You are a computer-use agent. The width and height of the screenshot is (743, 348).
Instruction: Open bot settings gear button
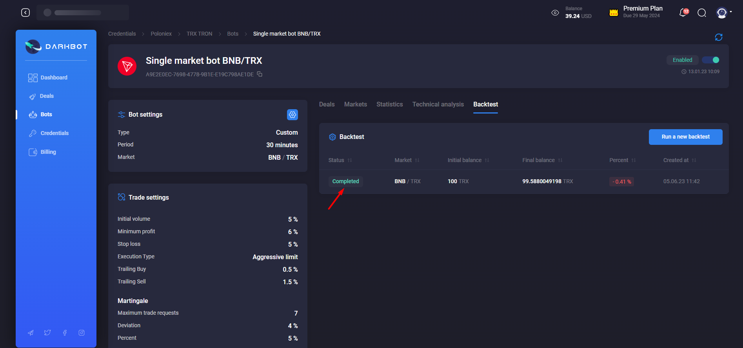pyautogui.click(x=292, y=115)
